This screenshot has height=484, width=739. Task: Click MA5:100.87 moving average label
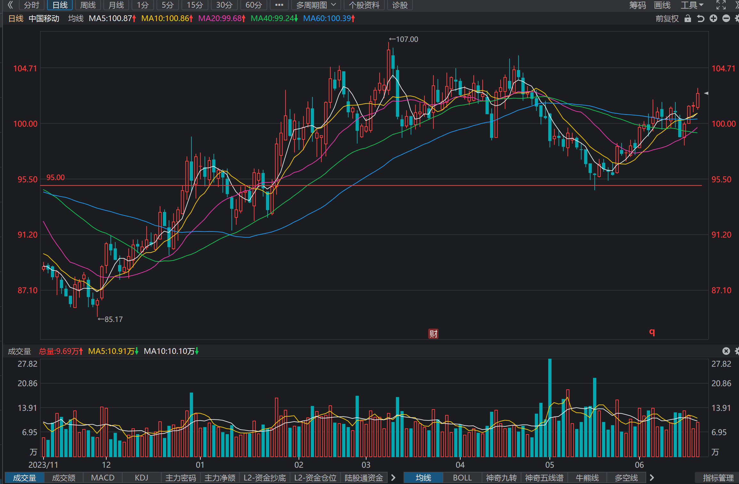click(x=112, y=19)
